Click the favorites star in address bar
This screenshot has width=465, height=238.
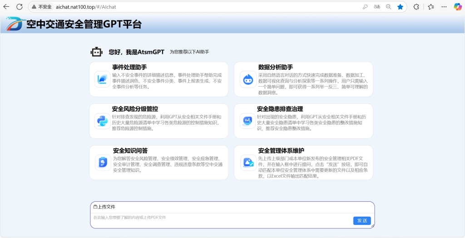pos(400,7)
